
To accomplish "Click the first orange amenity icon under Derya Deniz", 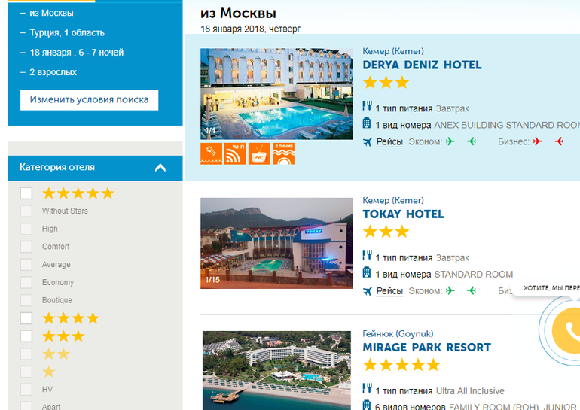I will pyautogui.click(x=212, y=153).
